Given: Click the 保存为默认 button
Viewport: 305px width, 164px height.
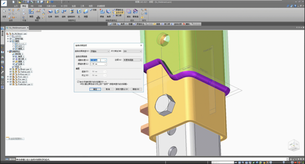Looking at the screenshot, I should [121, 89].
